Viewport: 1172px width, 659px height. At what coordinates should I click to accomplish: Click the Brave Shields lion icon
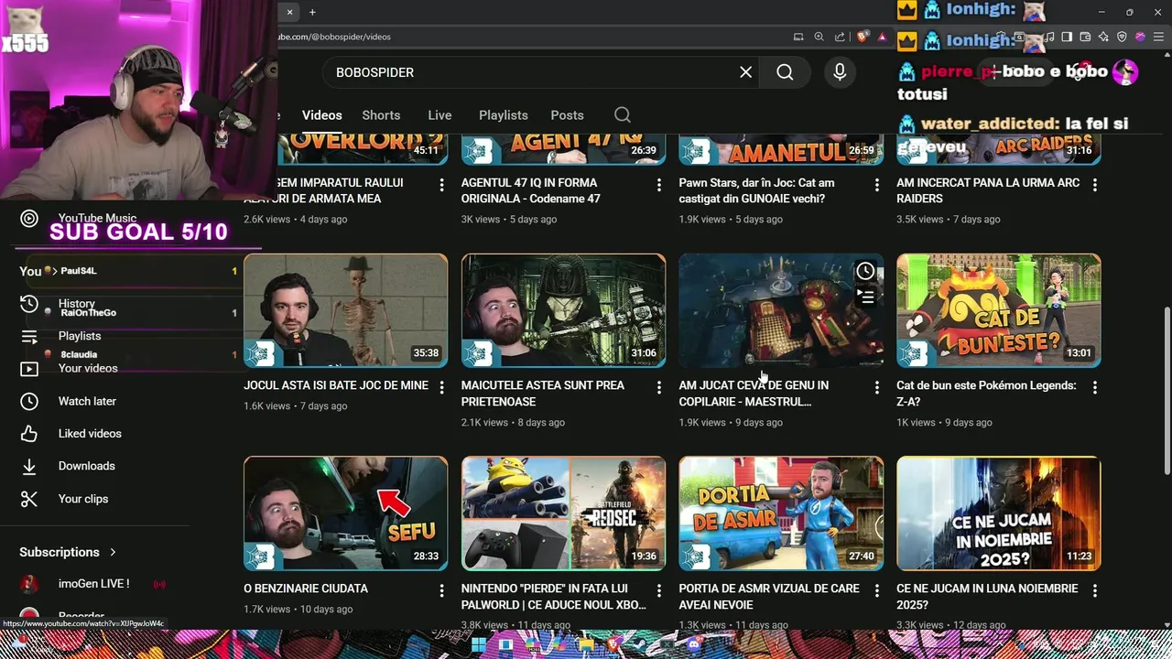click(863, 37)
